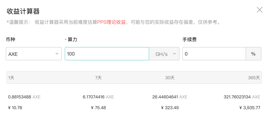The image size is (268, 126).
Task: Expand the GH/s hashrate unit selector
Action: click(164, 54)
